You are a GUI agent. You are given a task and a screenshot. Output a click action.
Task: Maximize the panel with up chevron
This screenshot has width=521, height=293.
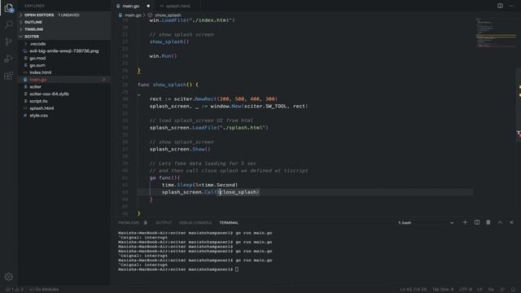click(500, 222)
